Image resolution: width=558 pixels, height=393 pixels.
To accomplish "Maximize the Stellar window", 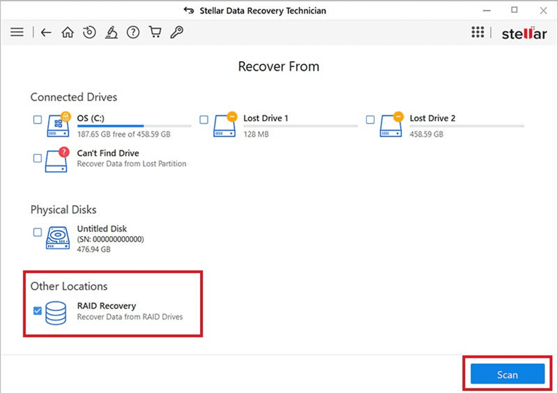I will [515, 10].
